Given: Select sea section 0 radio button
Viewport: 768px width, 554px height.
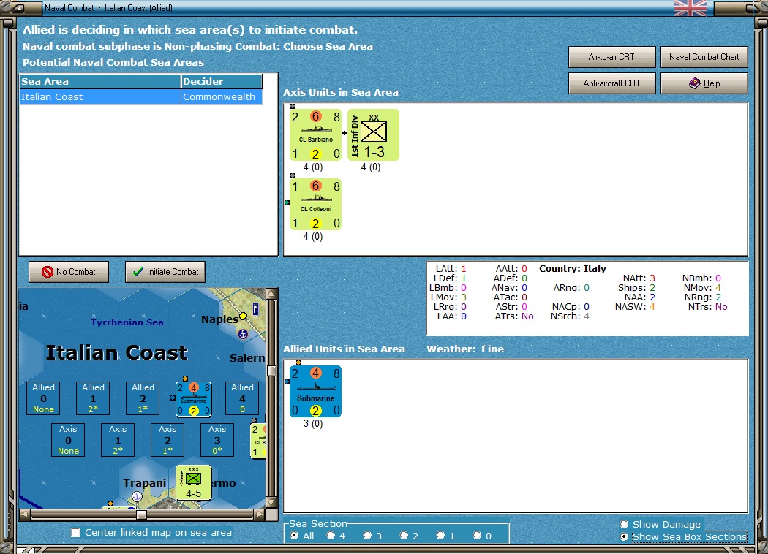Looking at the screenshot, I should [x=477, y=536].
